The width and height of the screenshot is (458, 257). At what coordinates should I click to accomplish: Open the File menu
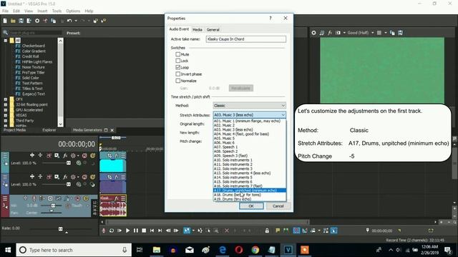(5, 11)
